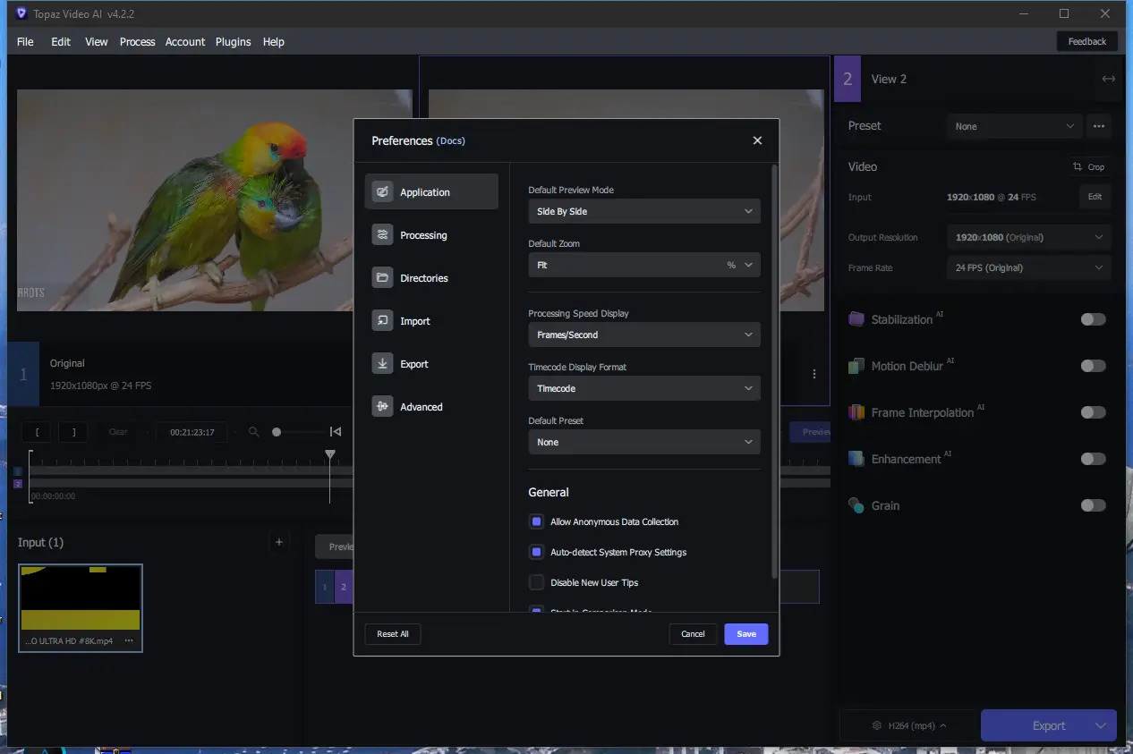1133x754 pixels.
Task: Expand the Default Preset dropdown in Preferences
Action: point(644,442)
